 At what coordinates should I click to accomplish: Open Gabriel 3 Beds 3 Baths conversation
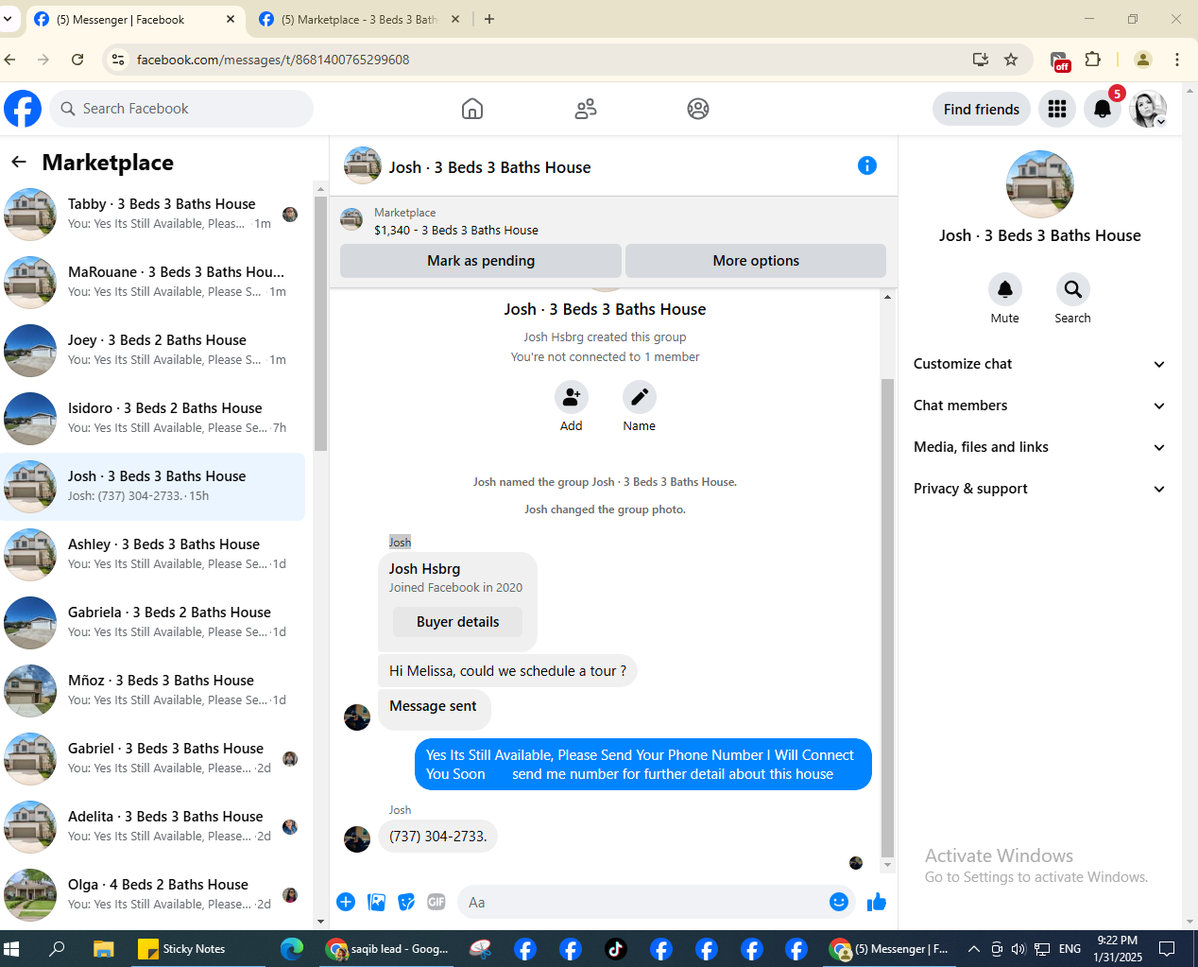tap(153, 758)
